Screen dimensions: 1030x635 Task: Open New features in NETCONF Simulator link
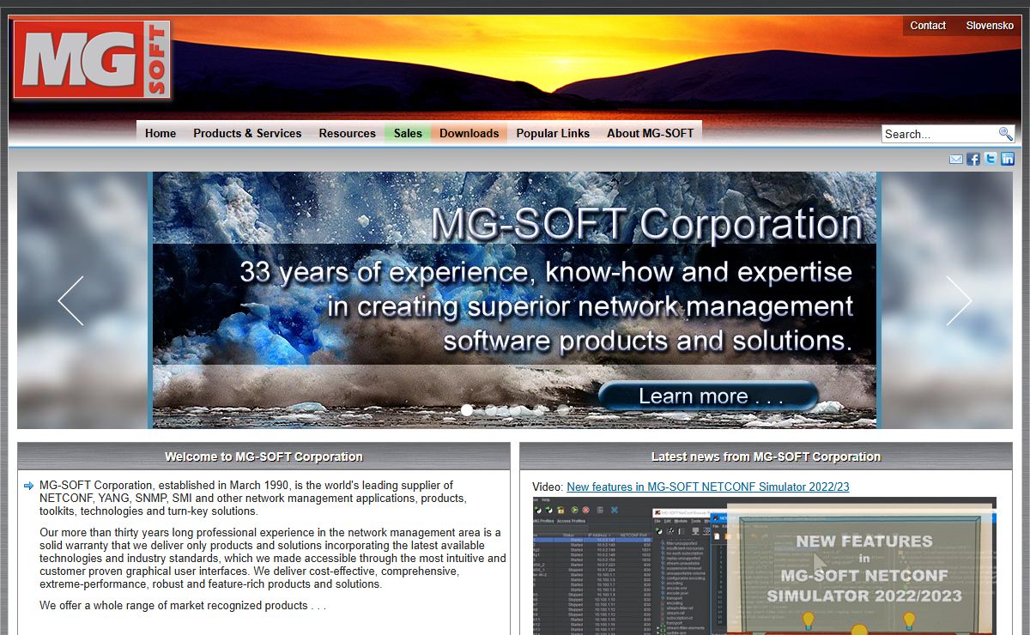[x=708, y=487]
